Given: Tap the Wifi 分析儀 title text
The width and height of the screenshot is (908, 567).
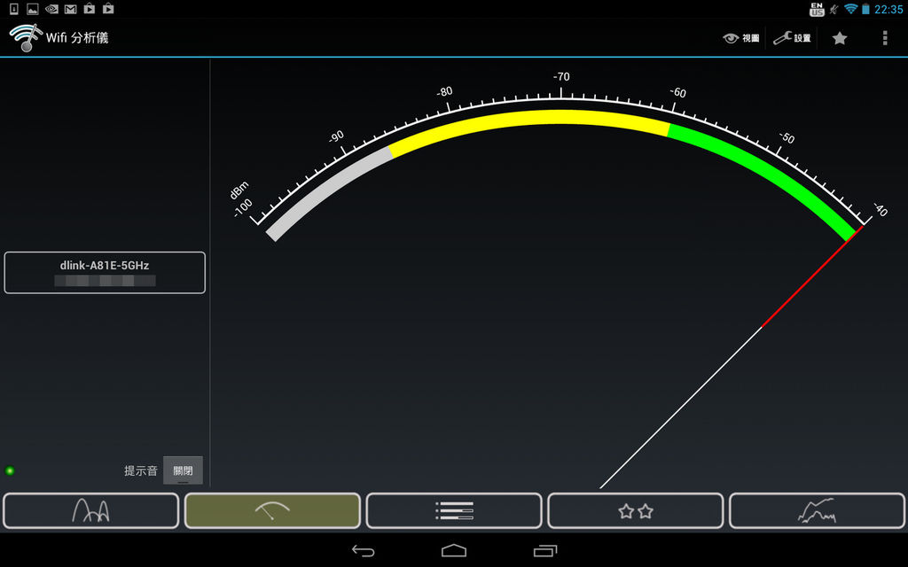Looking at the screenshot, I should (77, 37).
